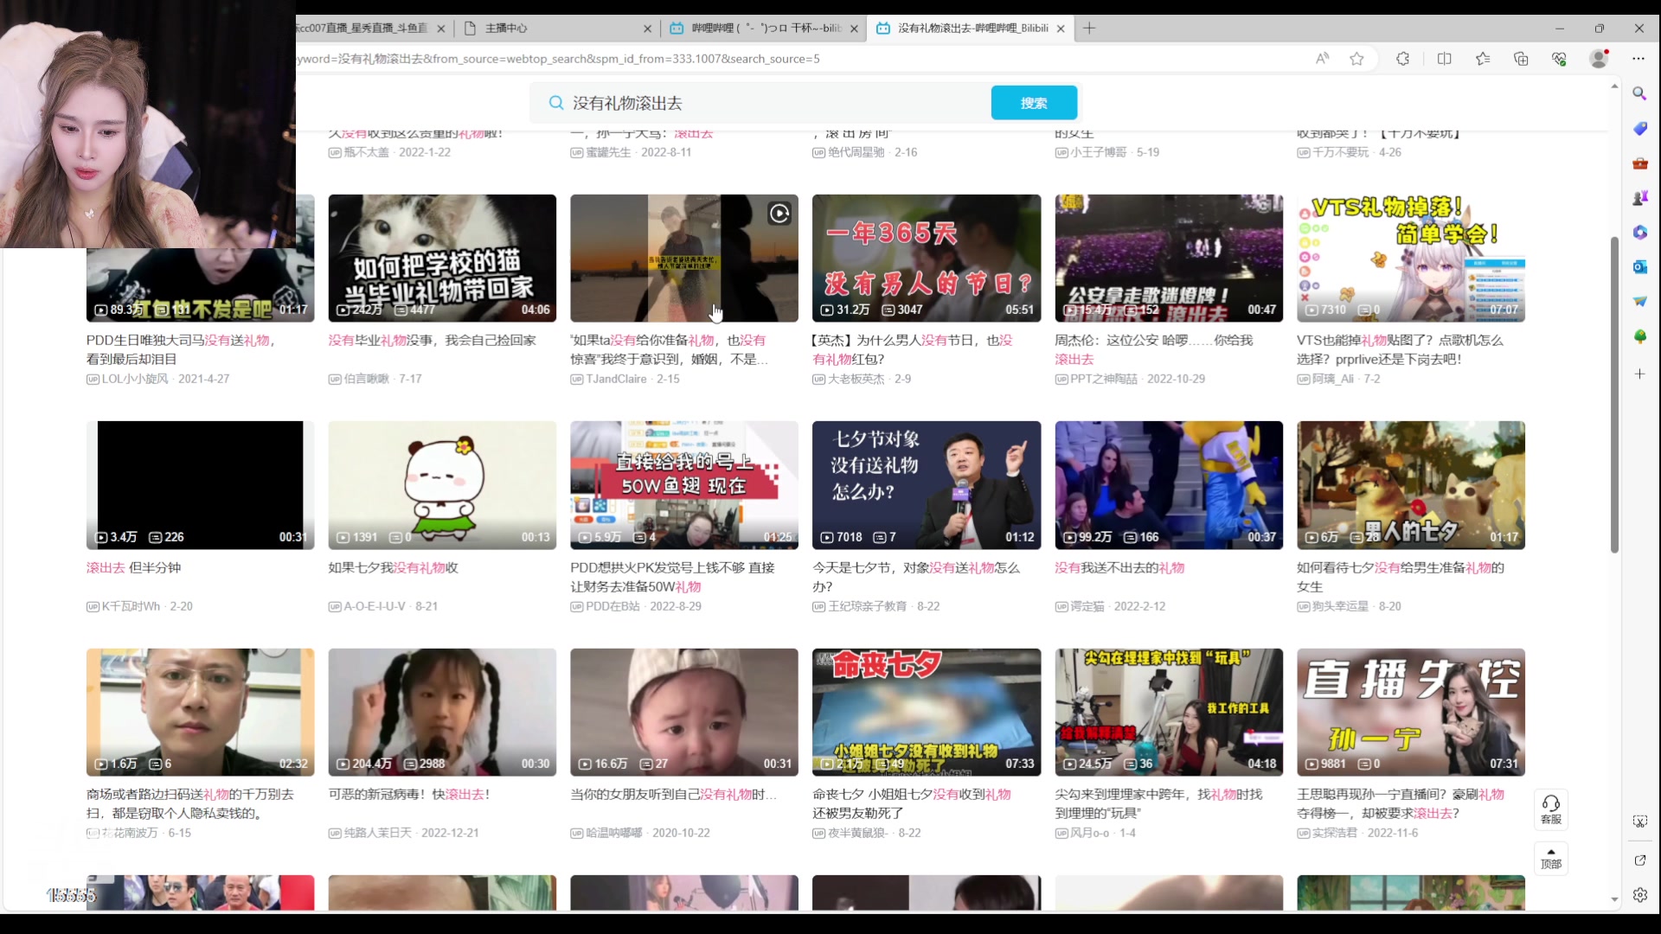Open sidebar shopping tag icon
The width and height of the screenshot is (1661, 934).
pyautogui.click(x=1639, y=128)
